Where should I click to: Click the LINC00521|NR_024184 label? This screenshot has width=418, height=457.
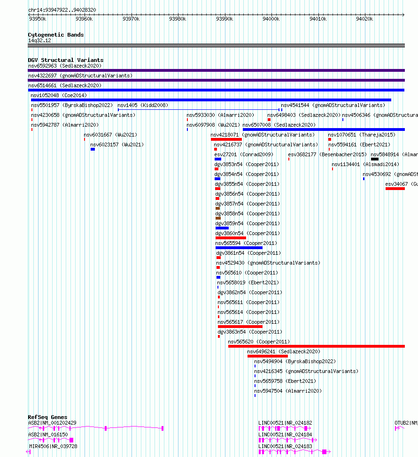pyautogui.click(x=285, y=434)
